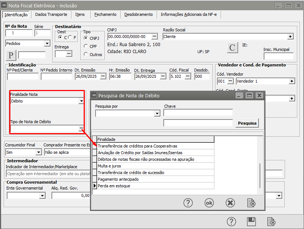Open the Fechamento tab
The height and width of the screenshot is (229, 304).
click(x=105, y=14)
